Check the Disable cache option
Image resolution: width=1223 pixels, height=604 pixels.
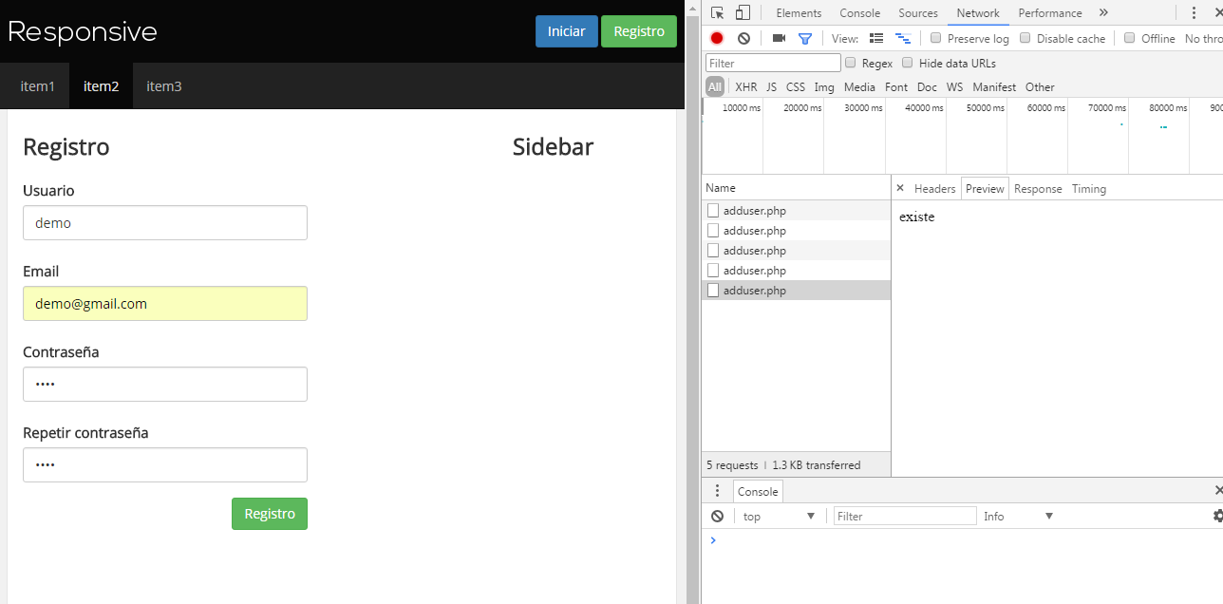coord(1025,38)
